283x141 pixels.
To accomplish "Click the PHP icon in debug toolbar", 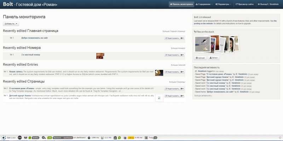I will (x=20, y=137).
